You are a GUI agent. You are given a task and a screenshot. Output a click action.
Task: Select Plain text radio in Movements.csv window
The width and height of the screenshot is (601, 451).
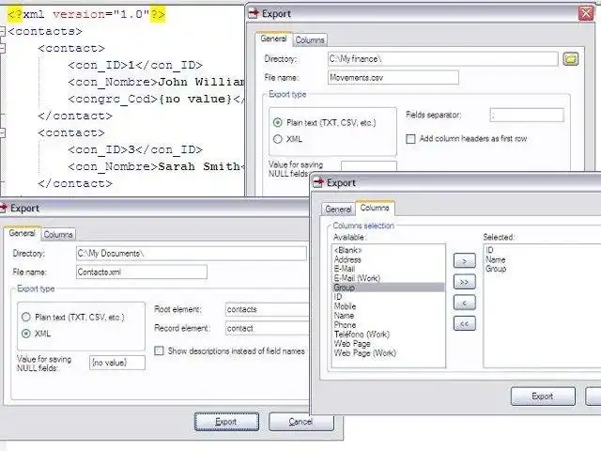[278, 123]
